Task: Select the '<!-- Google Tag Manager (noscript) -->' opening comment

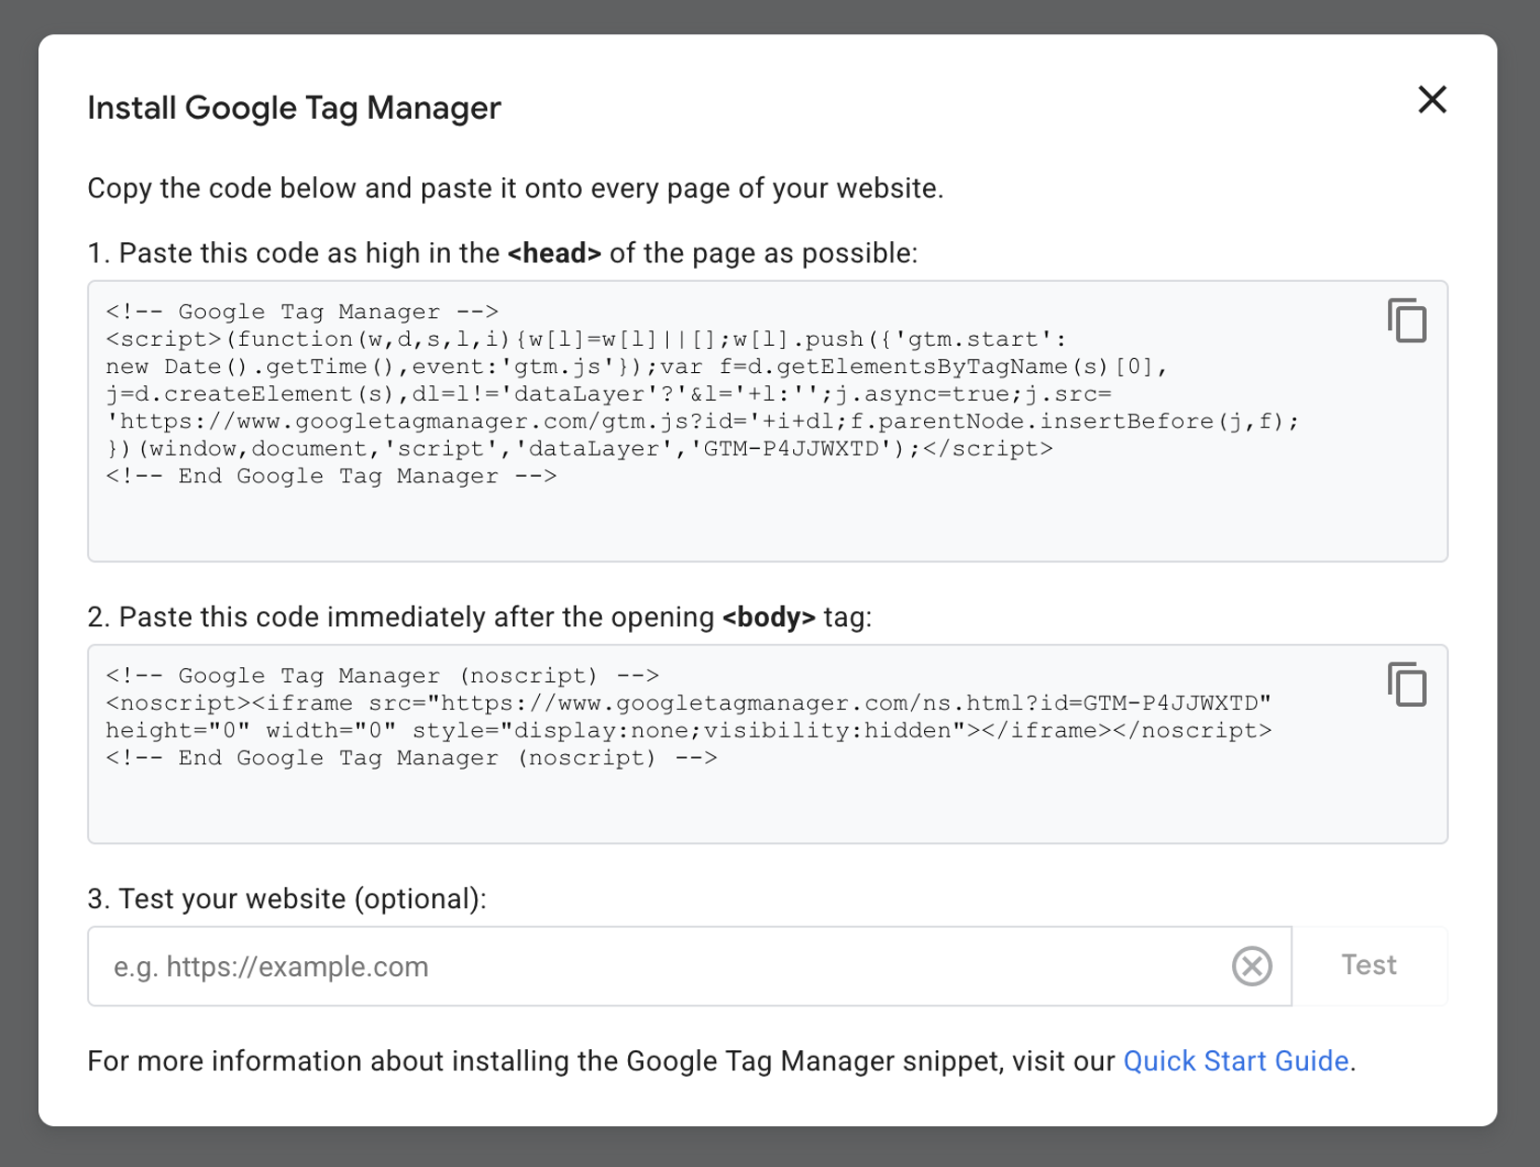Action: 382,676
